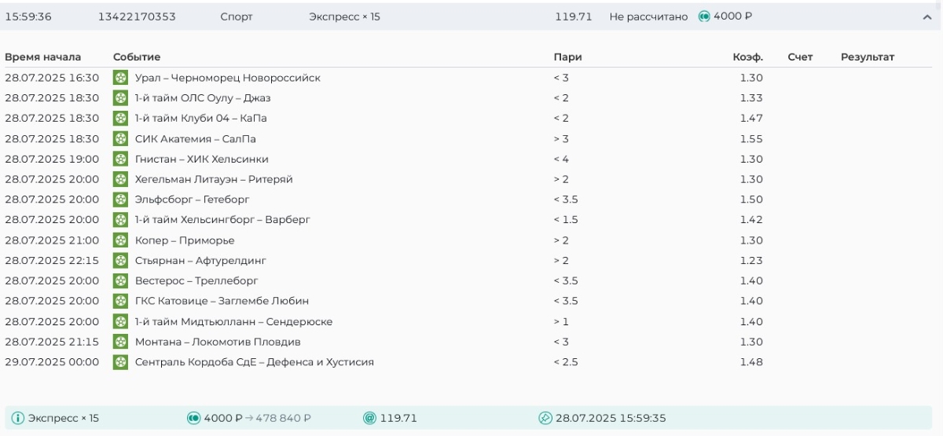Click the info icon next to Экспресс × 15

tap(17, 418)
